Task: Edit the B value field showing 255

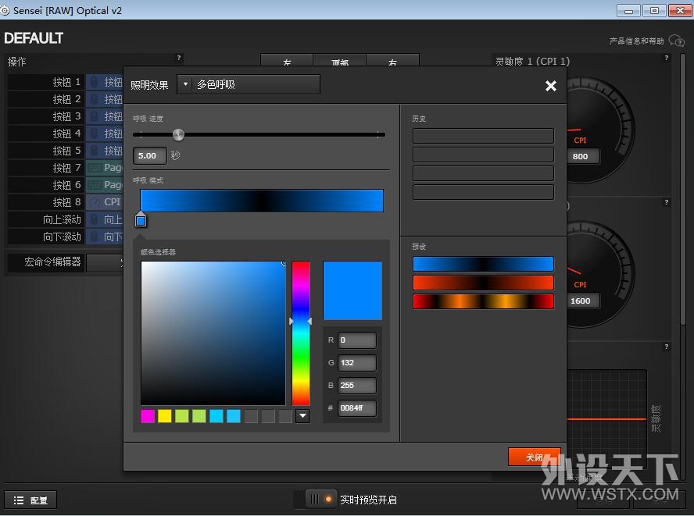Action: pyautogui.click(x=357, y=385)
